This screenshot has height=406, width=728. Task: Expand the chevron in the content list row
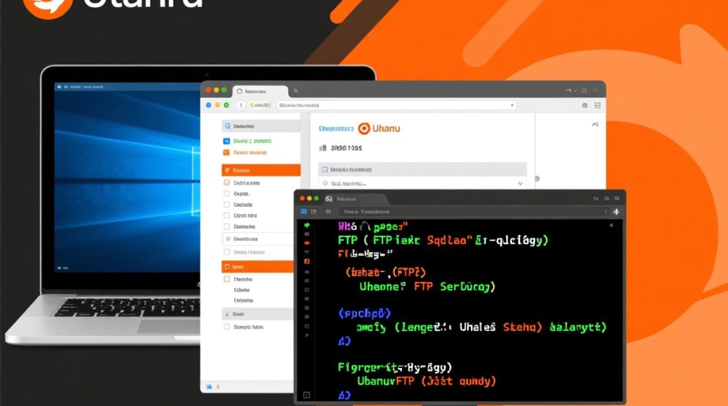coord(520,184)
